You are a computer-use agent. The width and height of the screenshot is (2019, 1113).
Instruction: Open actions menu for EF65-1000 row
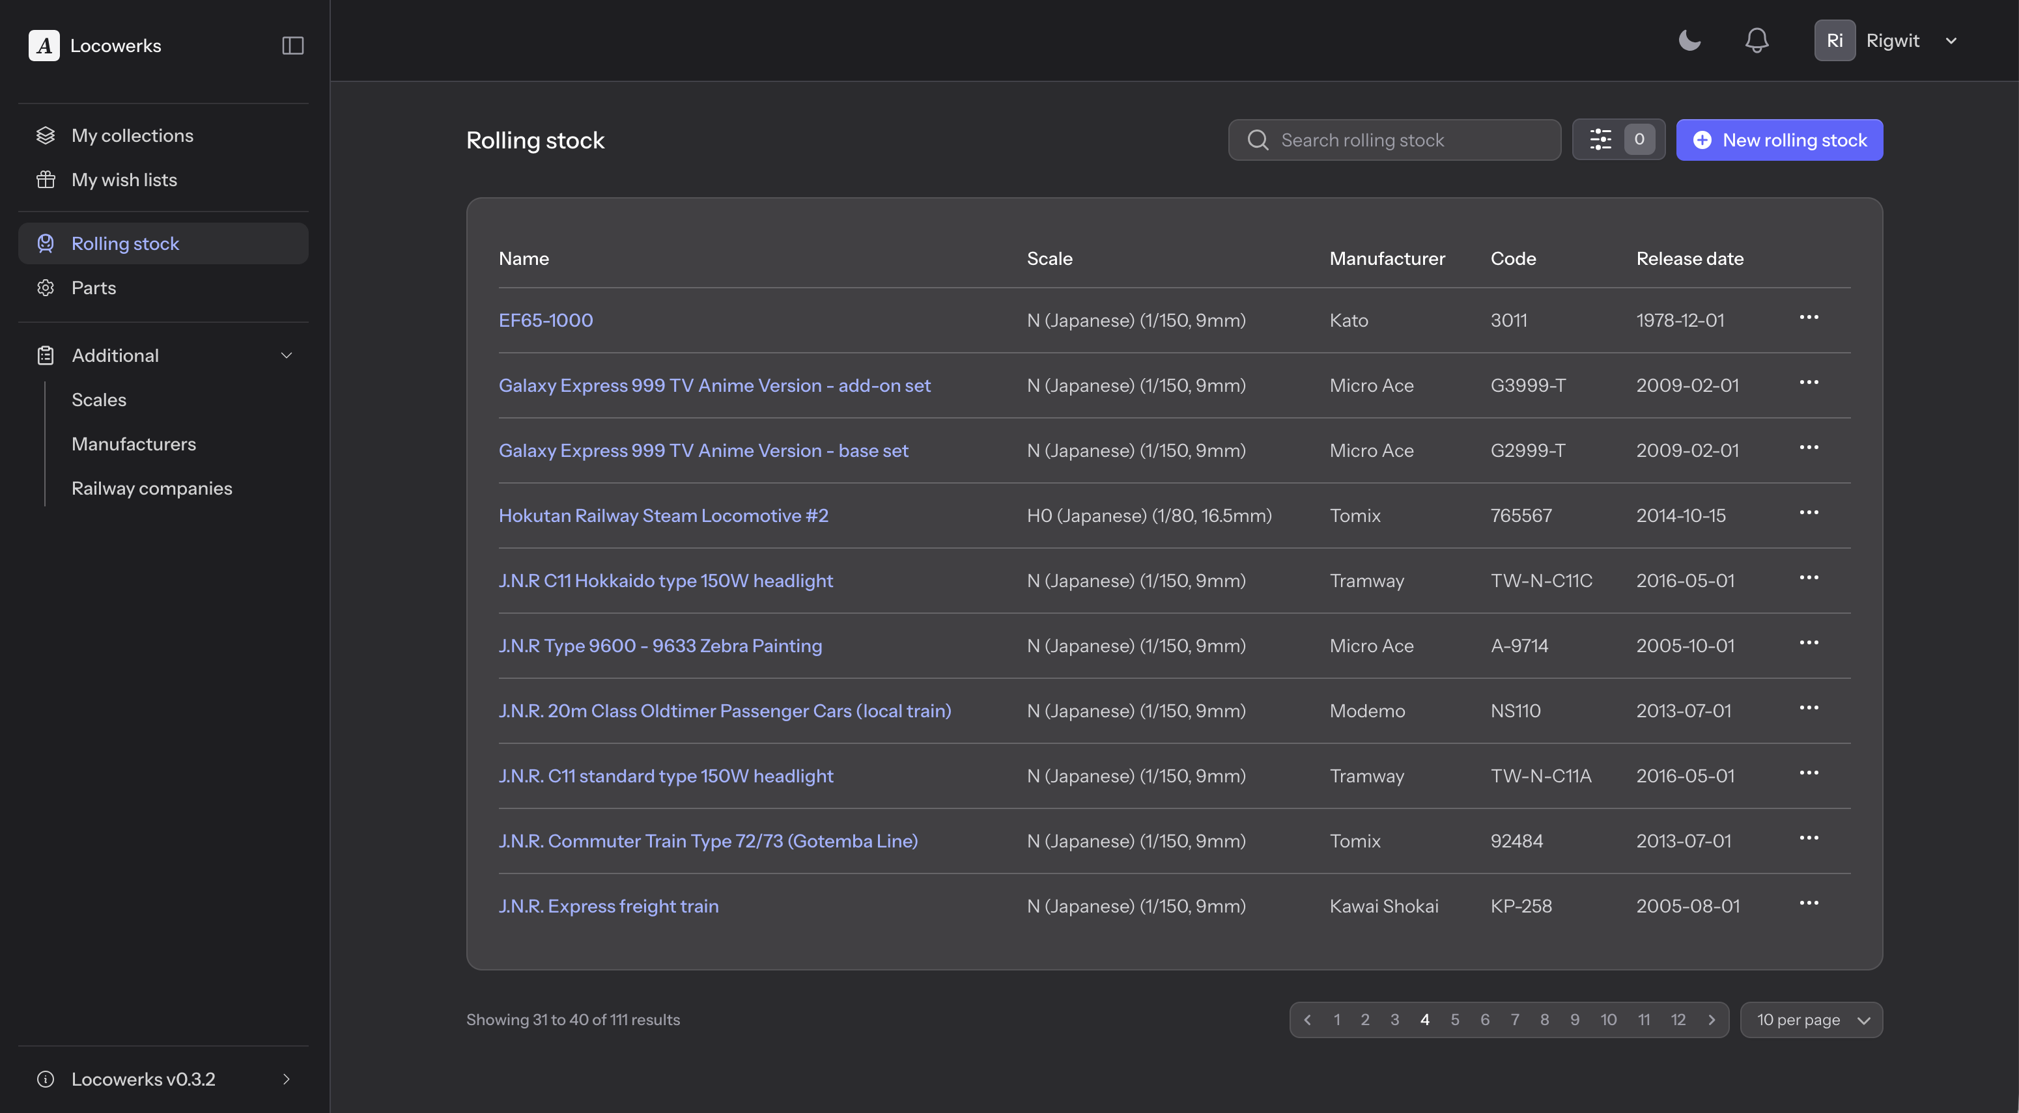(1809, 317)
